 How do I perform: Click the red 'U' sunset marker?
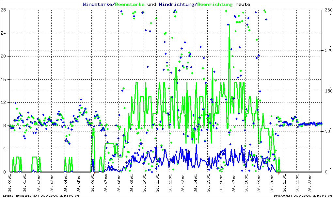279,173
